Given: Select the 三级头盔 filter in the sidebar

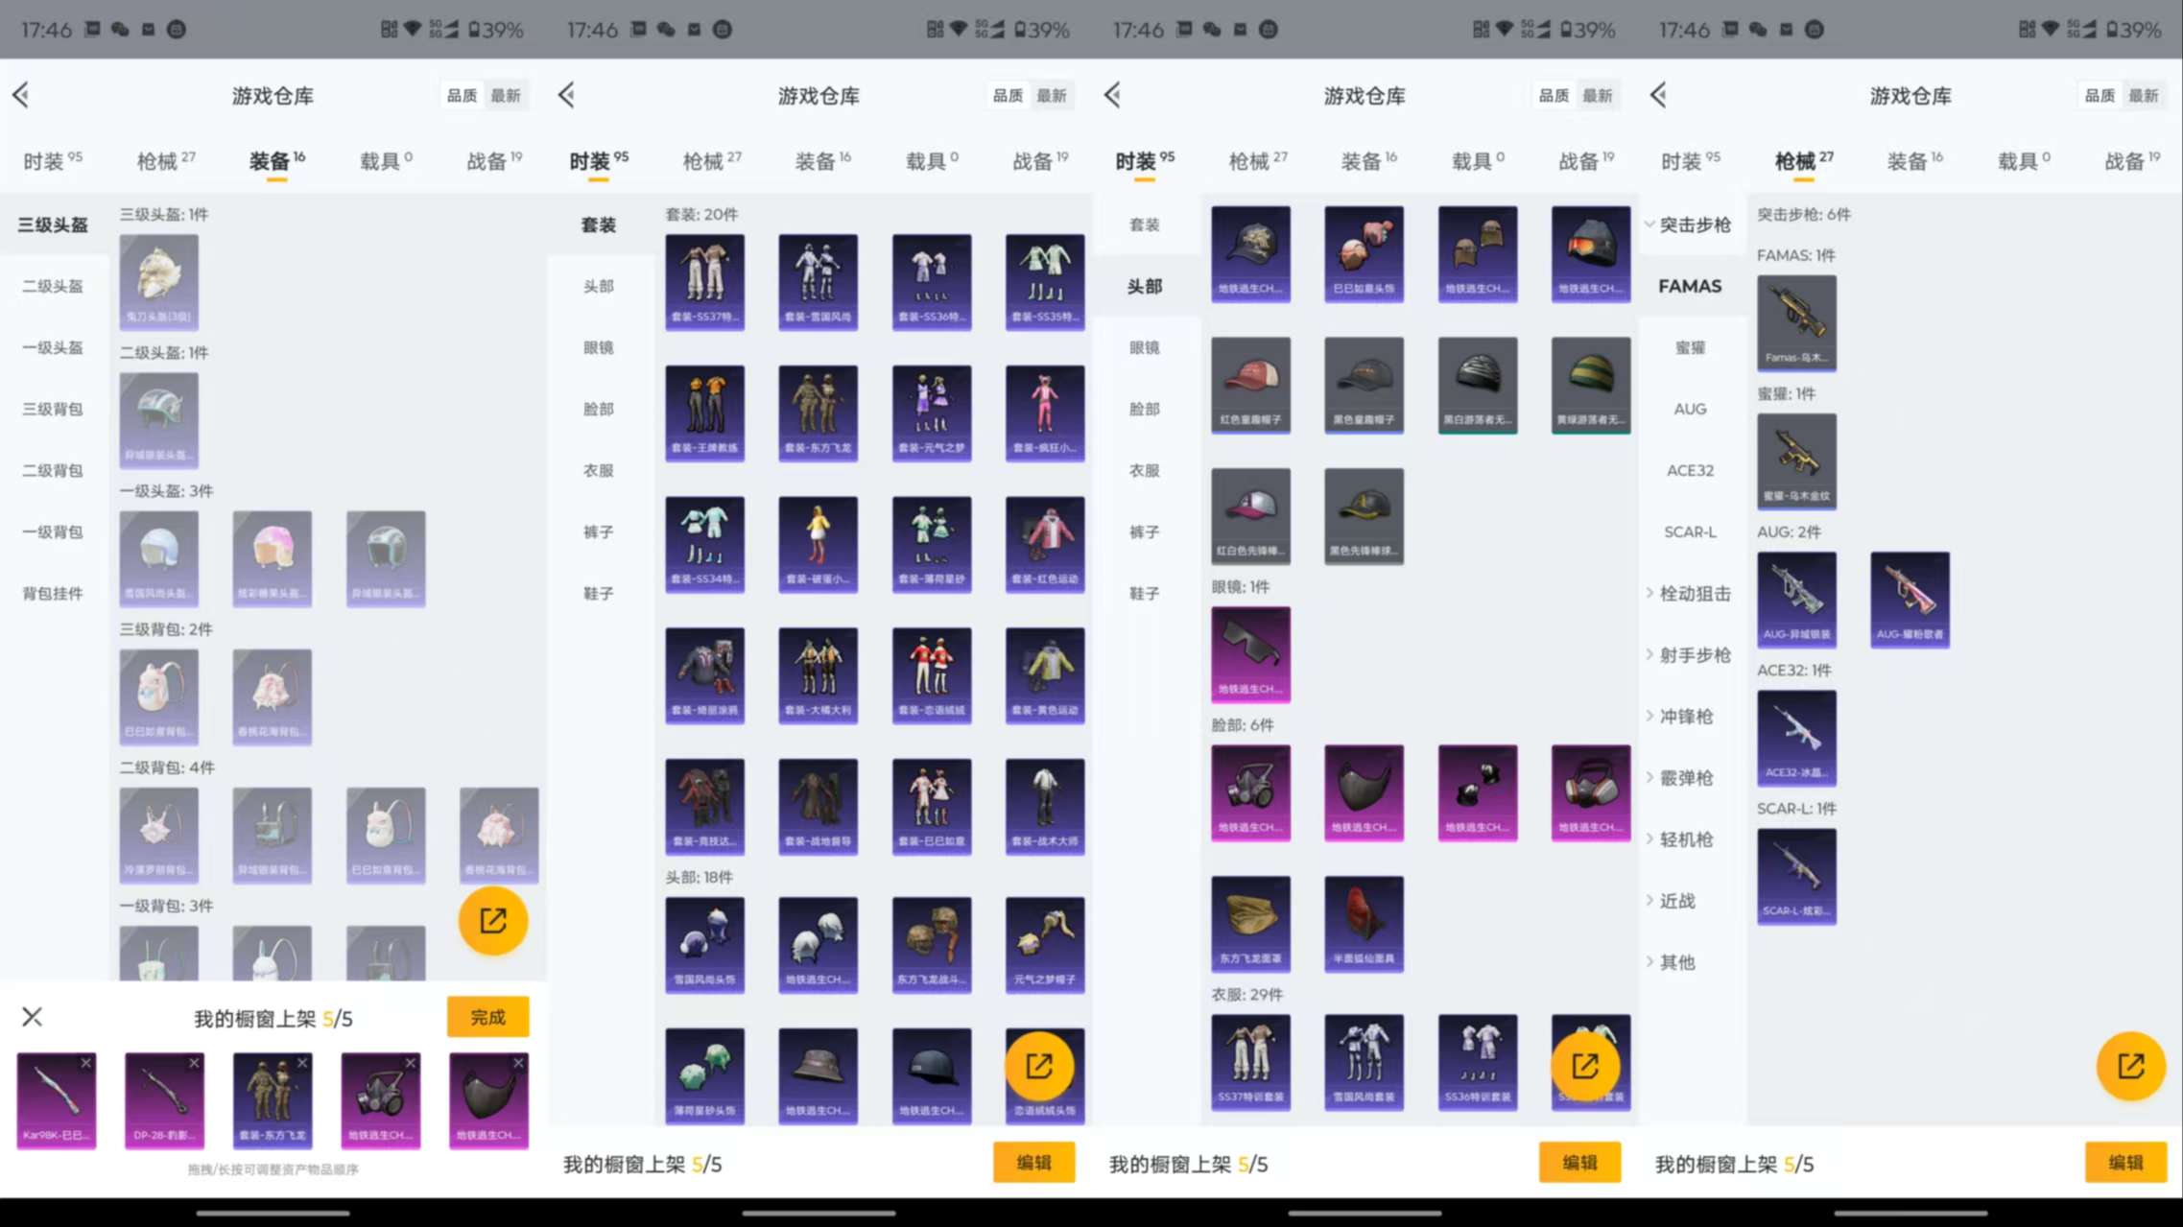Looking at the screenshot, I should click(x=53, y=224).
